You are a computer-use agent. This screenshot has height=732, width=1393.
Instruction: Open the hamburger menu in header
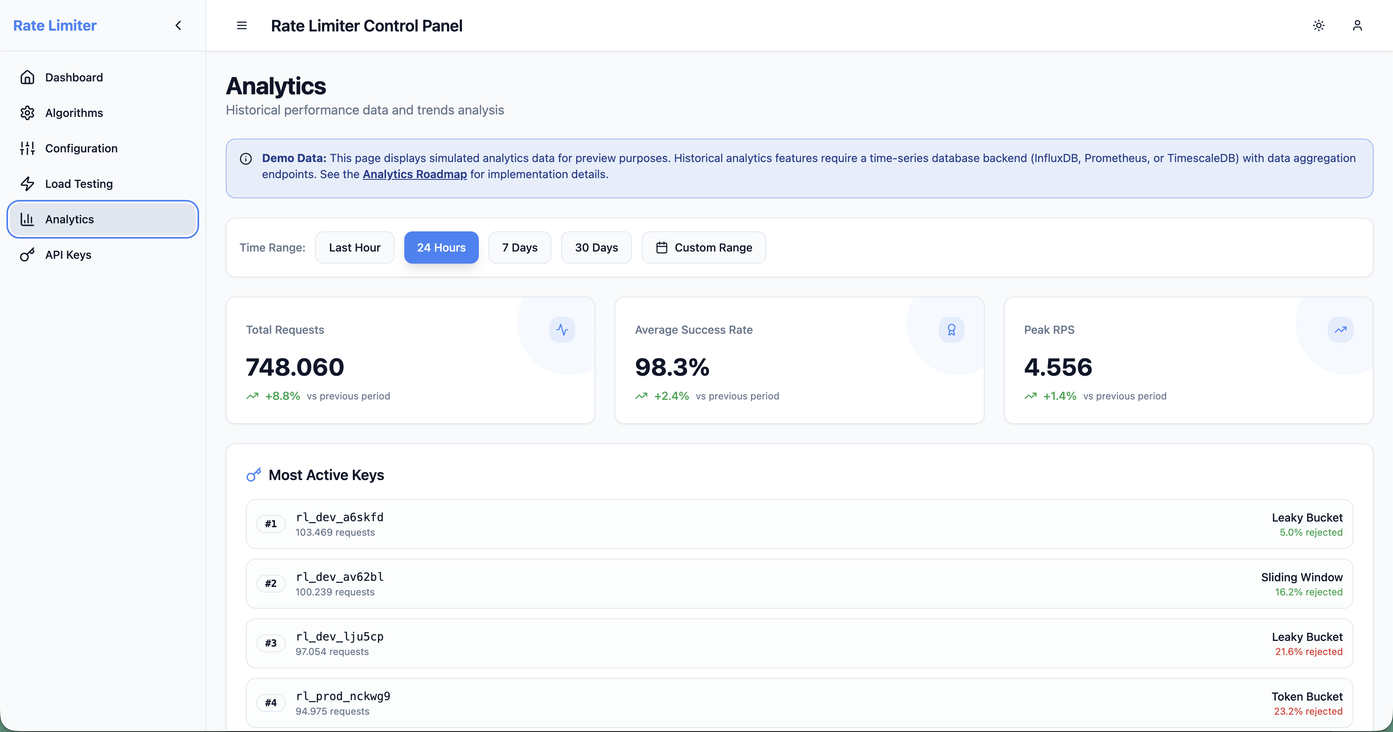click(x=242, y=25)
